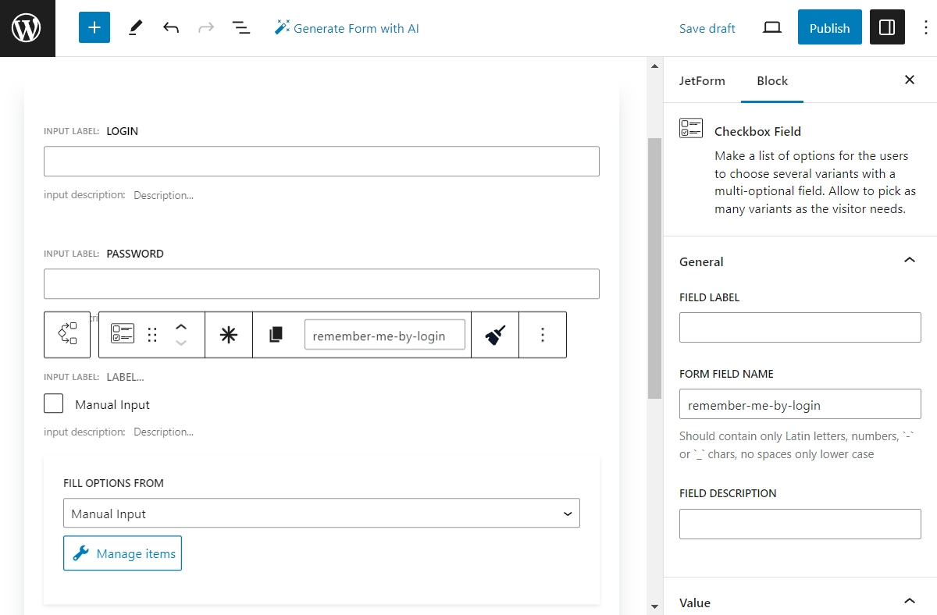Expand the Value section
Viewport: 937px width, 615px height.
click(909, 601)
